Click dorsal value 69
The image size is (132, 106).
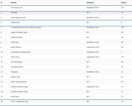coord(122,32)
